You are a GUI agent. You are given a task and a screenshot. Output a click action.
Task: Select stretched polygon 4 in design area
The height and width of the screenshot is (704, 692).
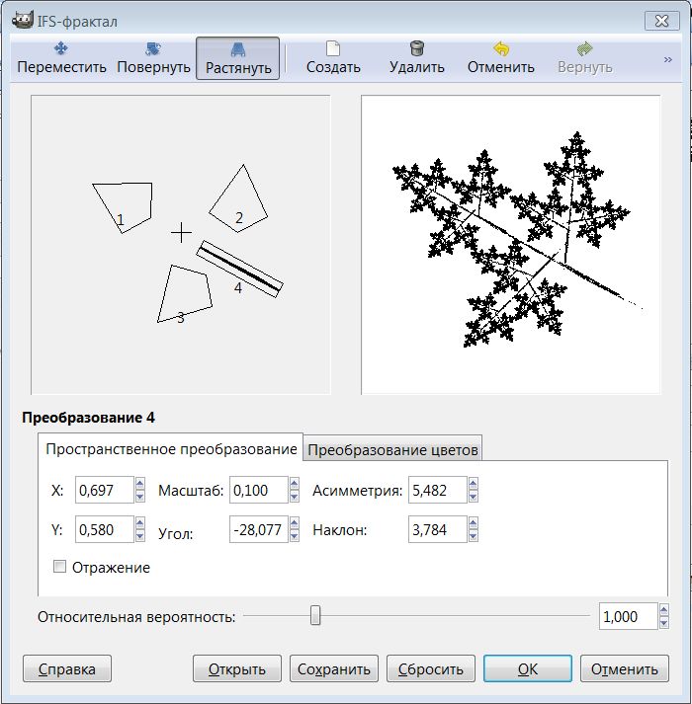(239, 269)
